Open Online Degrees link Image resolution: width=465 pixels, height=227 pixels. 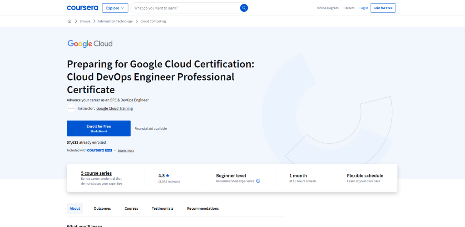(327, 8)
